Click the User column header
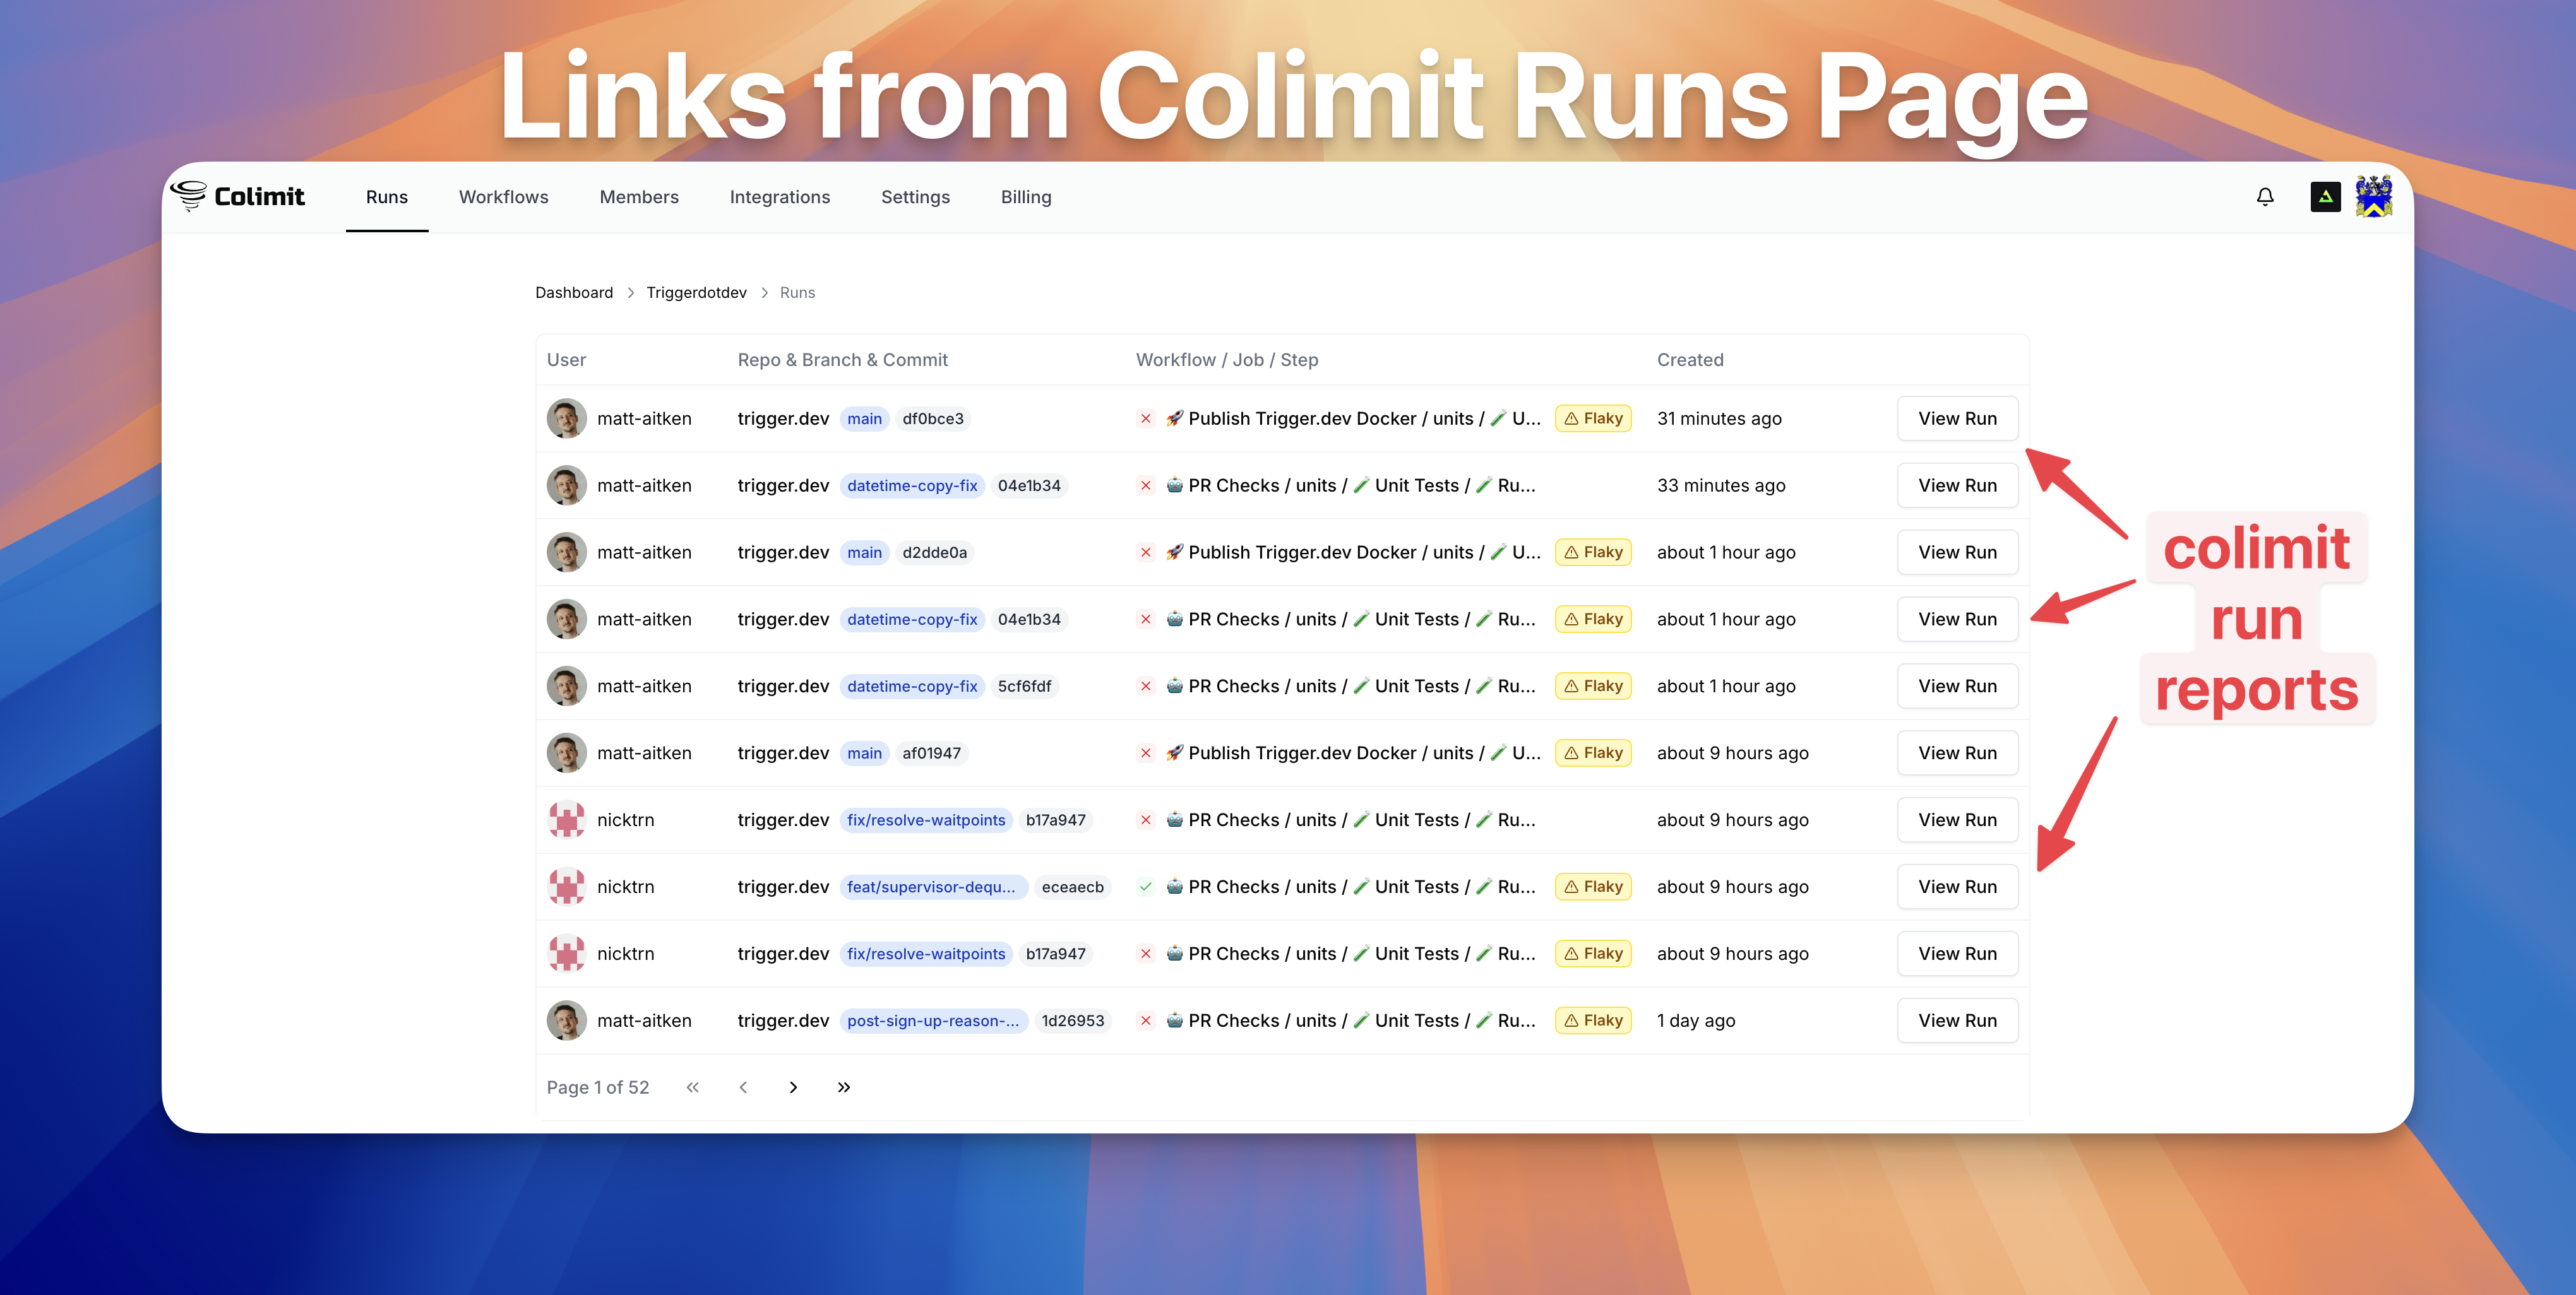 pos(566,360)
